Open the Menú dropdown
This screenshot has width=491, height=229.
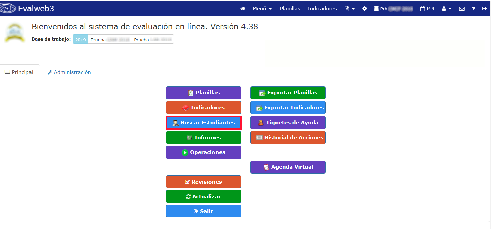(x=262, y=9)
